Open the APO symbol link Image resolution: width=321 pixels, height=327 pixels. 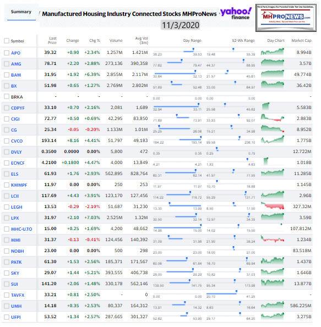click(x=15, y=53)
